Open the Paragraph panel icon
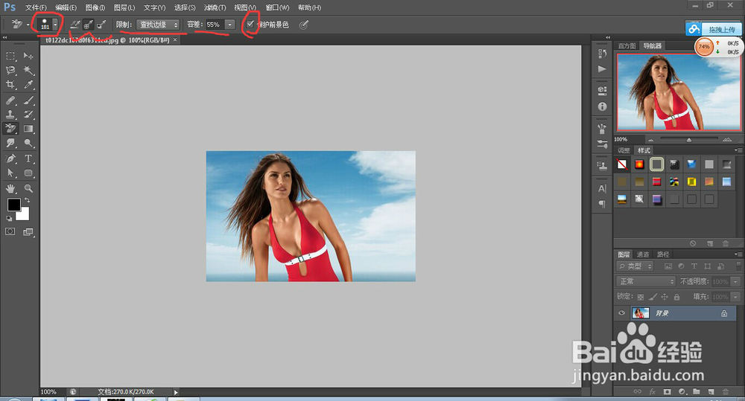The image size is (745, 401). pyautogui.click(x=603, y=204)
